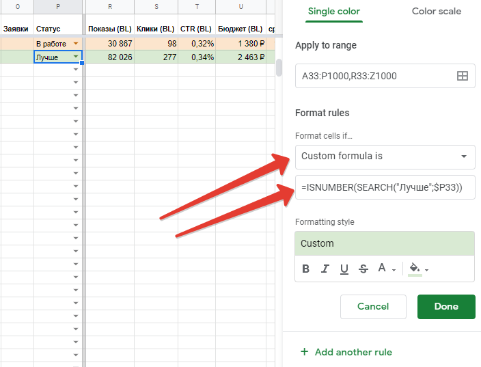Click the Done button
The height and width of the screenshot is (367, 481).
446,307
